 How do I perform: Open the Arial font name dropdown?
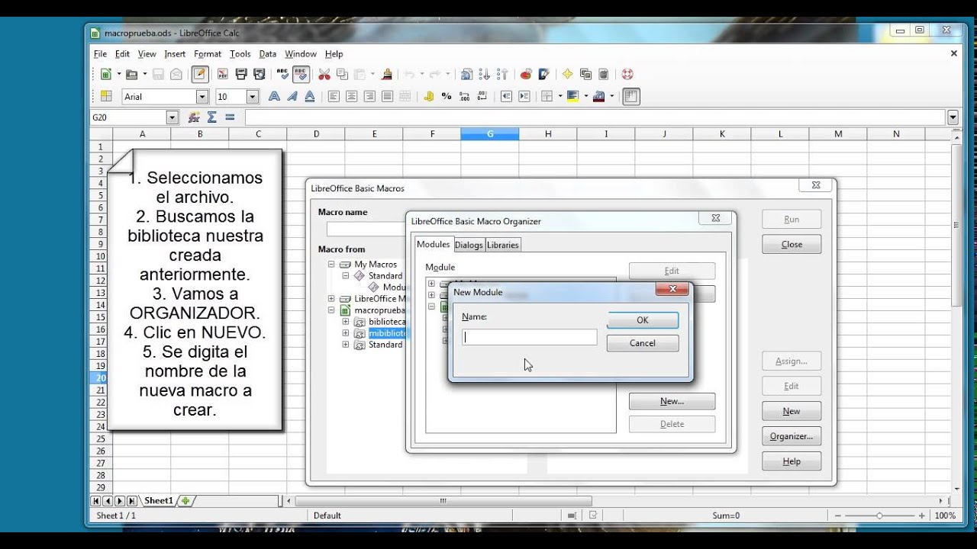(202, 97)
